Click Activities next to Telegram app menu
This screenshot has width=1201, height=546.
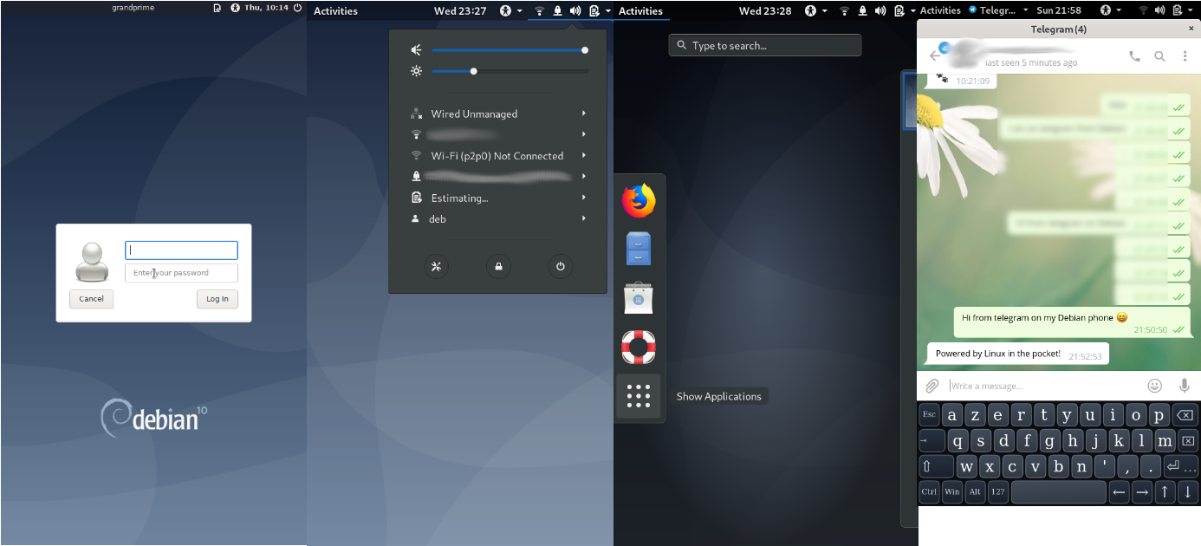940,10
